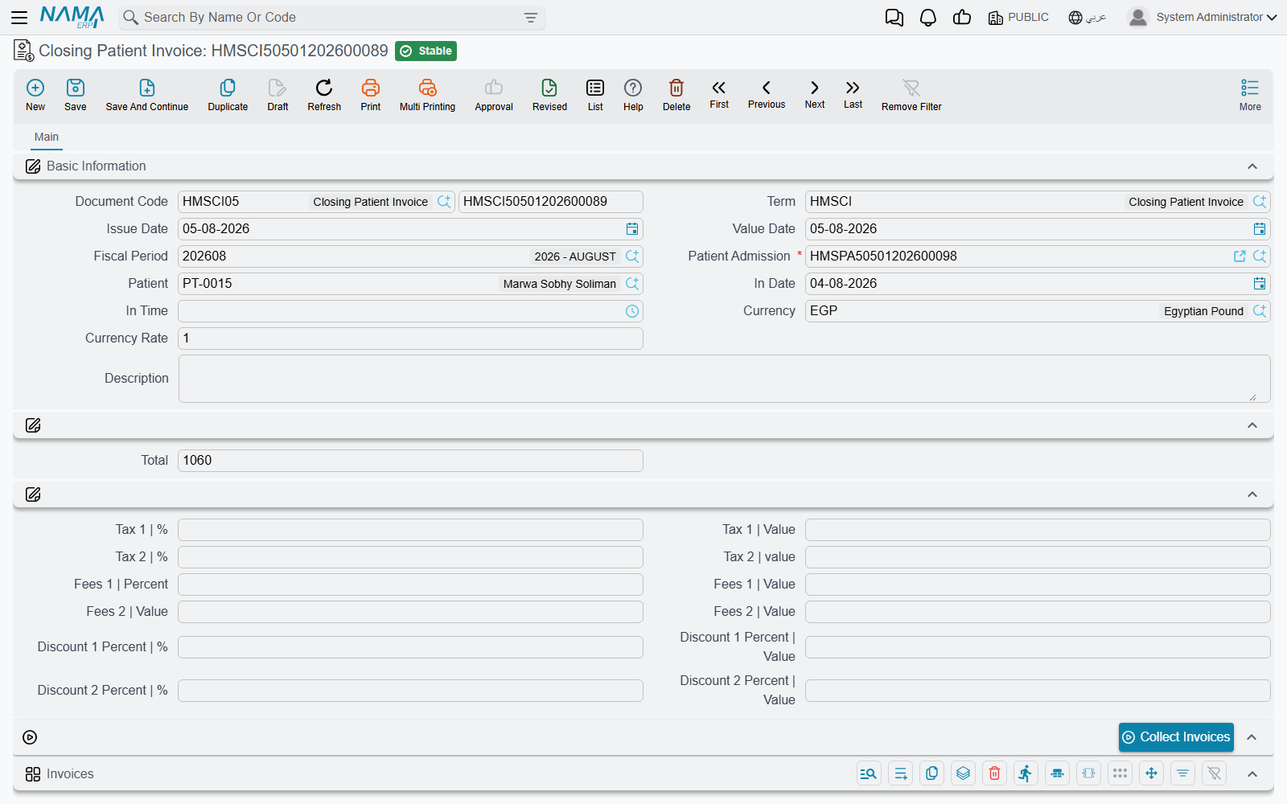1287x804 pixels.
Task: Click the copy lines icon in Invoices
Action: (931, 773)
